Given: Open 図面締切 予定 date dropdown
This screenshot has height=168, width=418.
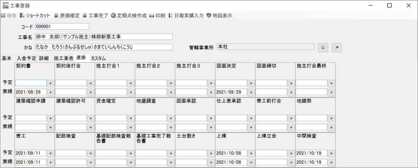Looking at the screenshot, I should click(x=292, y=83).
